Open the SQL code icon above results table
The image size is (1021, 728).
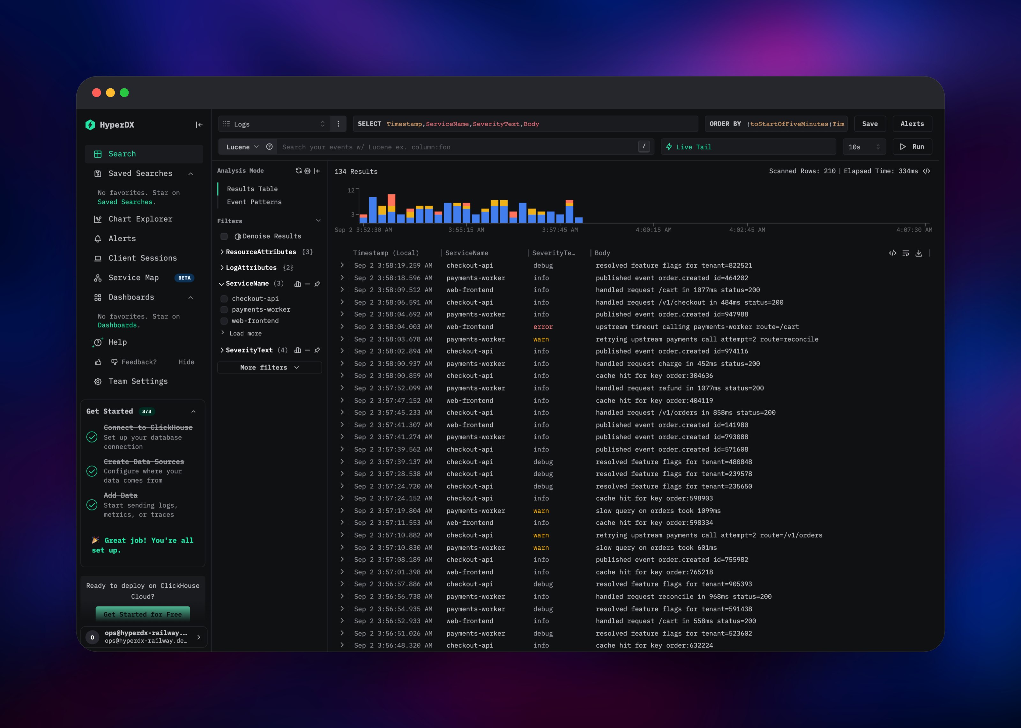(893, 253)
